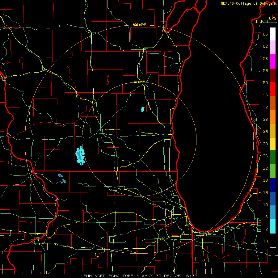Click the dark orange swatch between 46 and 42
The width and height of the screenshot is (278, 278).
tap(273, 103)
